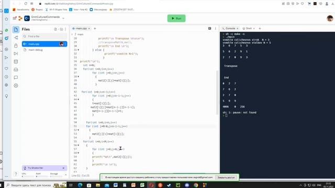The width and height of the screenshot is (335, 188).
Task: Close the main.cpp editor tab
Action: point(89,28)
